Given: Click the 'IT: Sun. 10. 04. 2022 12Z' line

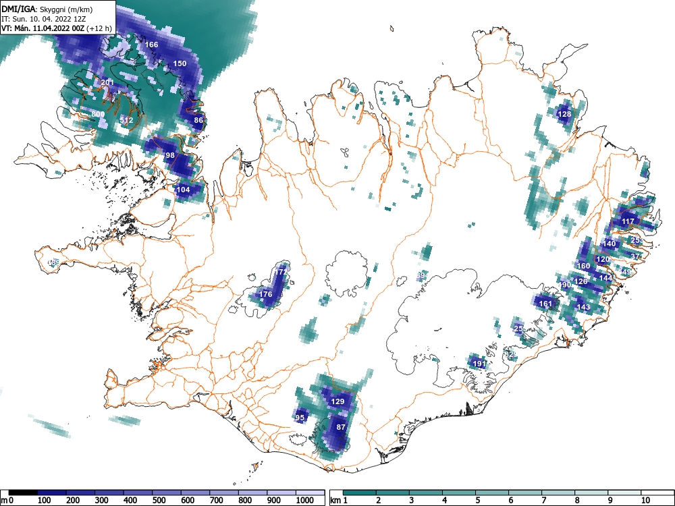Looking at the screenshot, I should [x=43, y=19].
